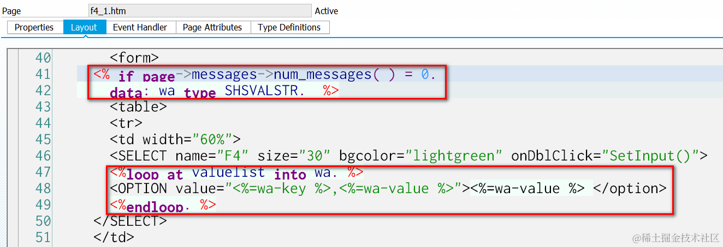This screenshot has width=723, height=247.
Task: Click line number 42 in the gutter
Action: point(43,90)
